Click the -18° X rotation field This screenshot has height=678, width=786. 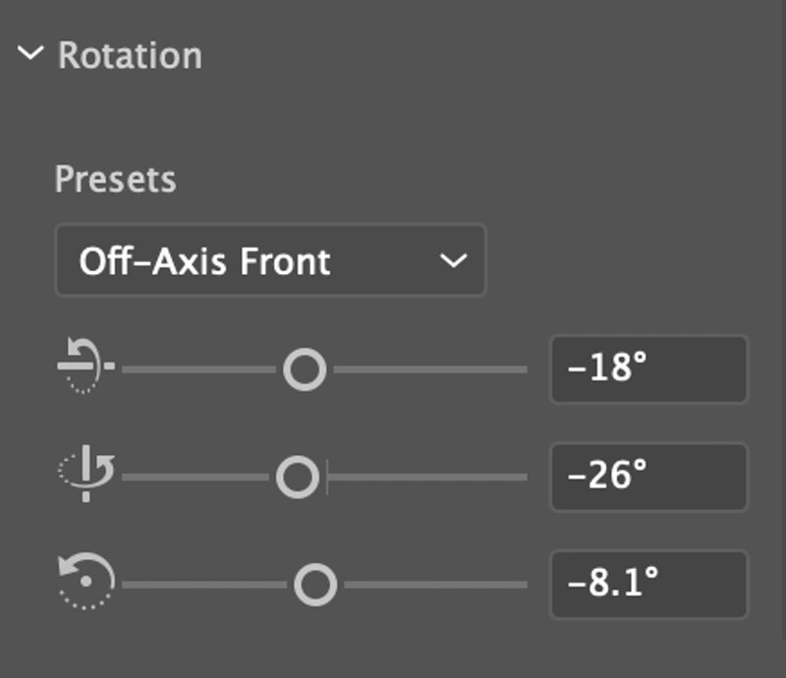648,369
